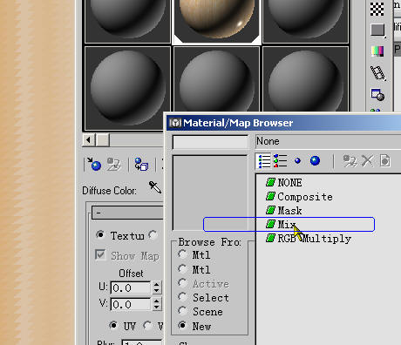Select gray sample slot below wood material
Screen dimensions: 401x345
click(x=217, y=79)
